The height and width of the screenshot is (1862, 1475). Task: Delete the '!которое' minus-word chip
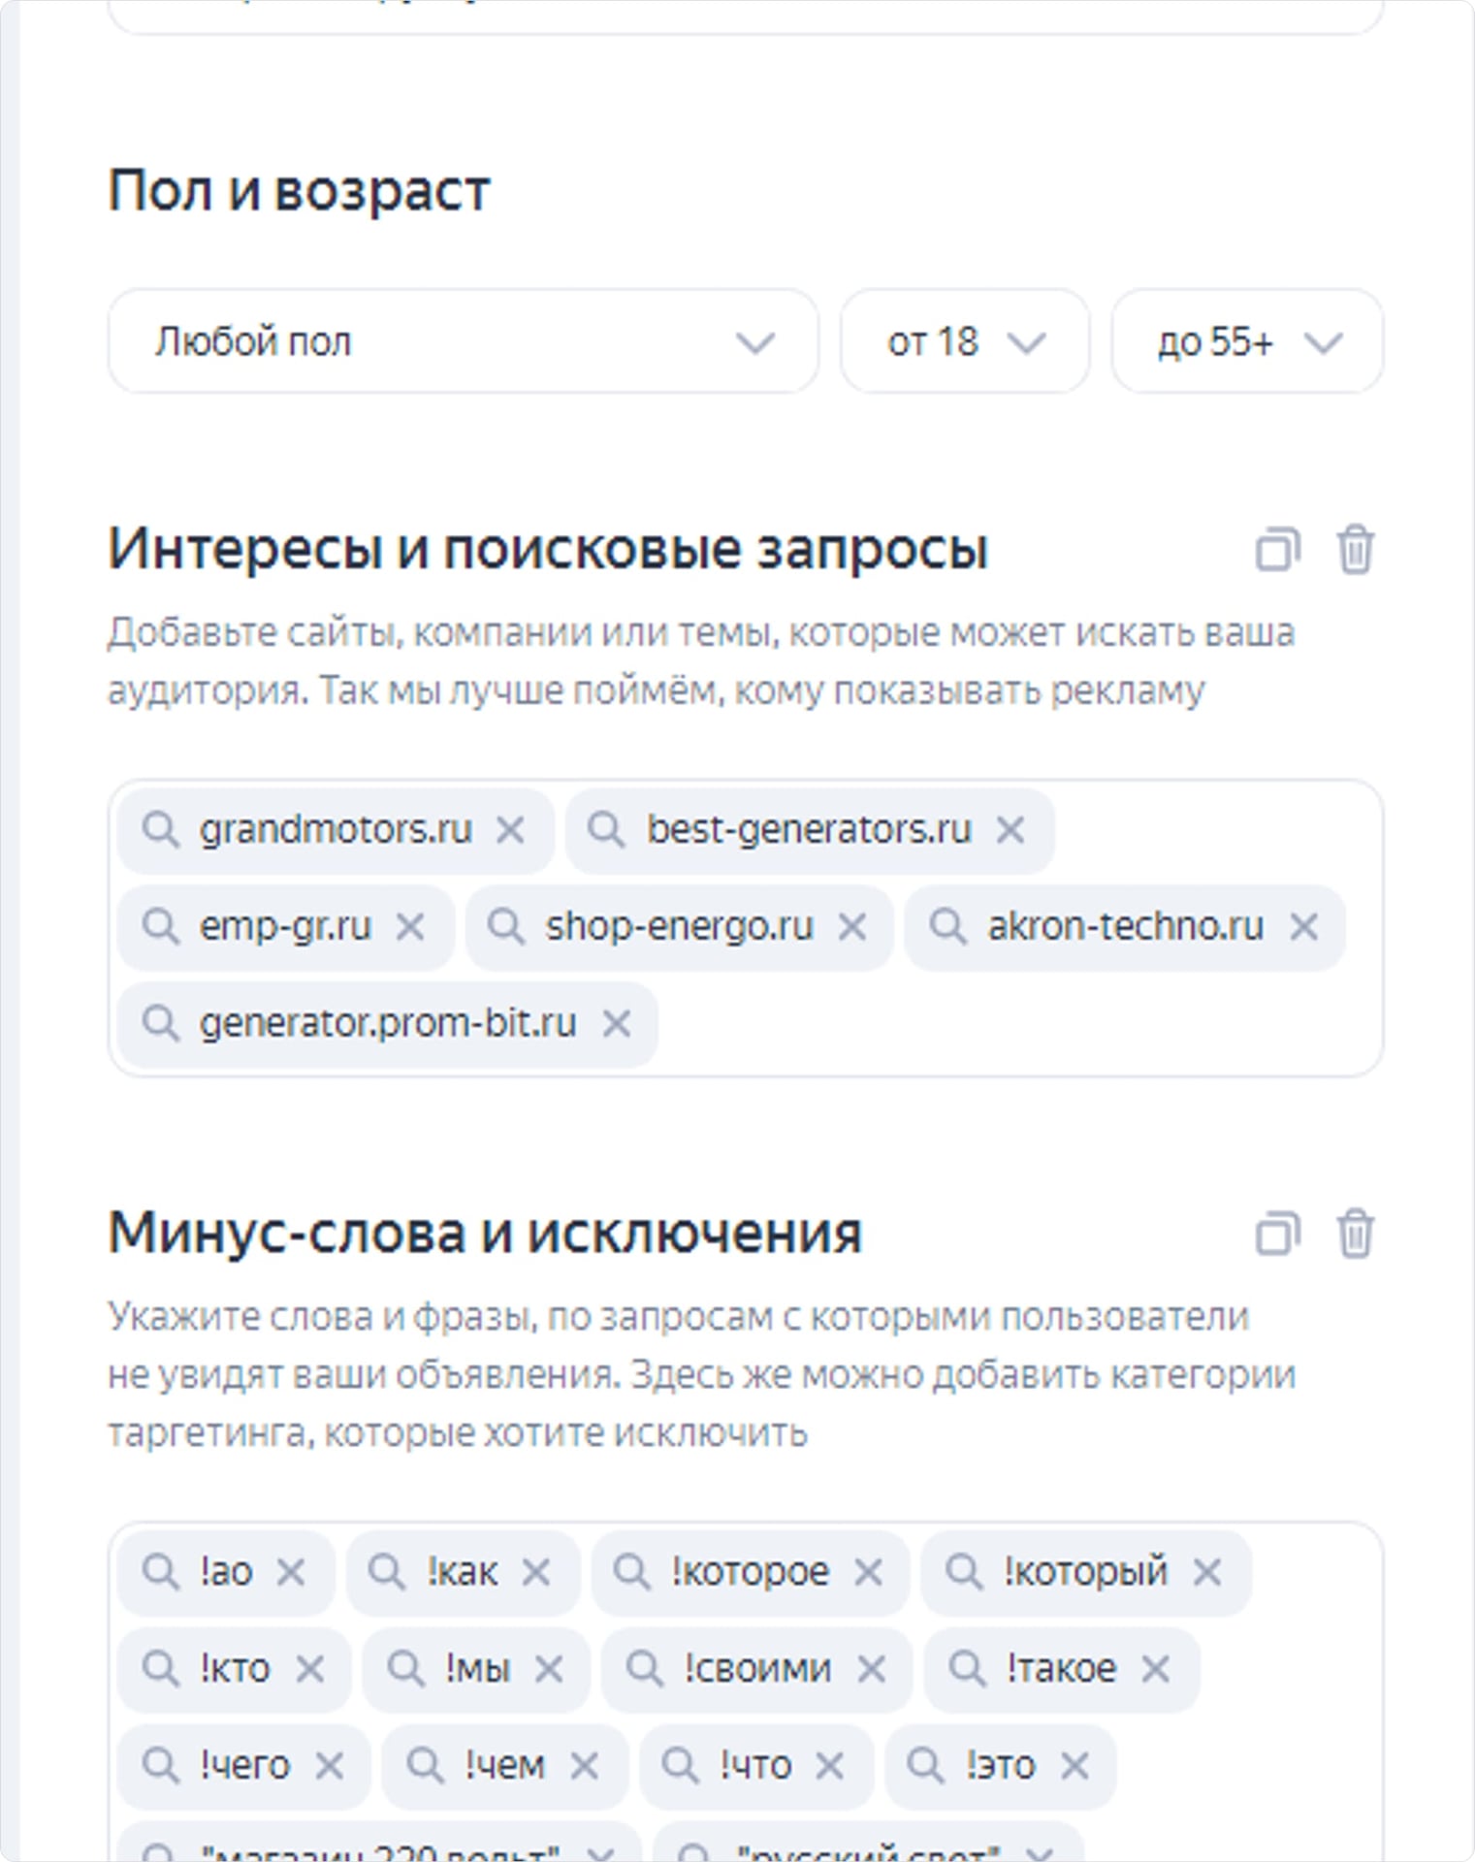point(868,1572)
